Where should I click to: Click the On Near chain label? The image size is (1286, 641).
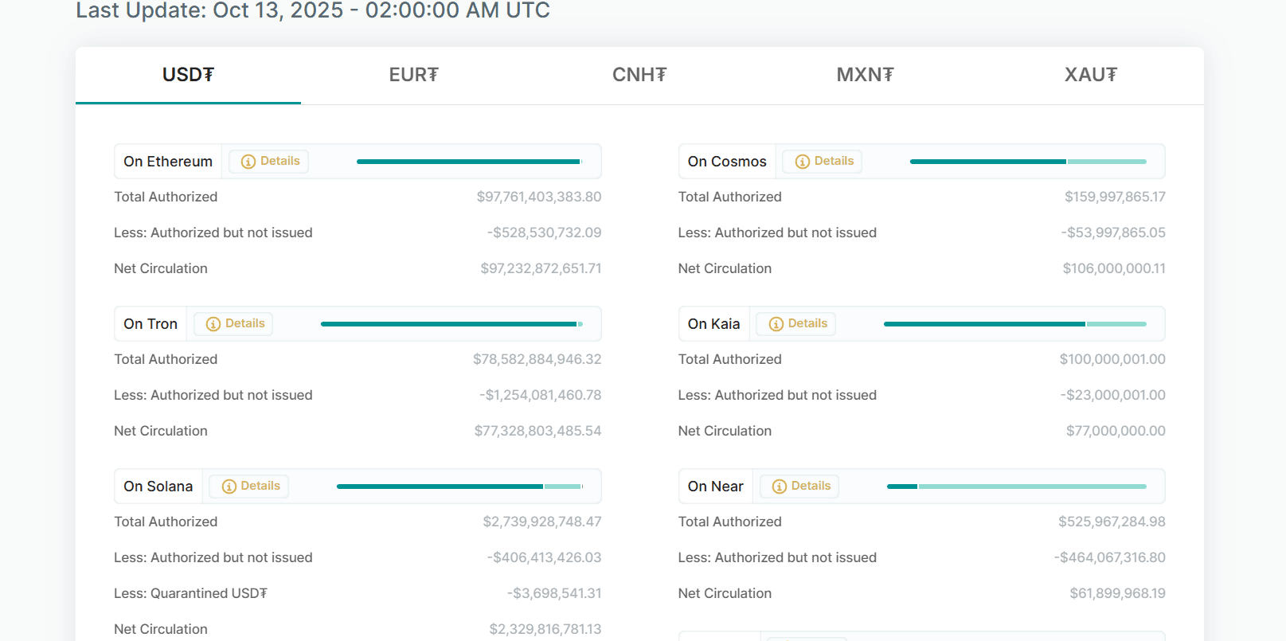715,487
